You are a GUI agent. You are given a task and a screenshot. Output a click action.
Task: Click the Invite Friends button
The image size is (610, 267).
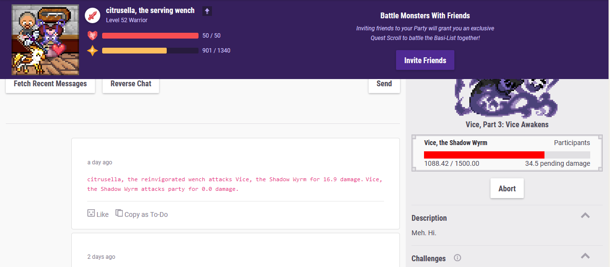[425, 60]
